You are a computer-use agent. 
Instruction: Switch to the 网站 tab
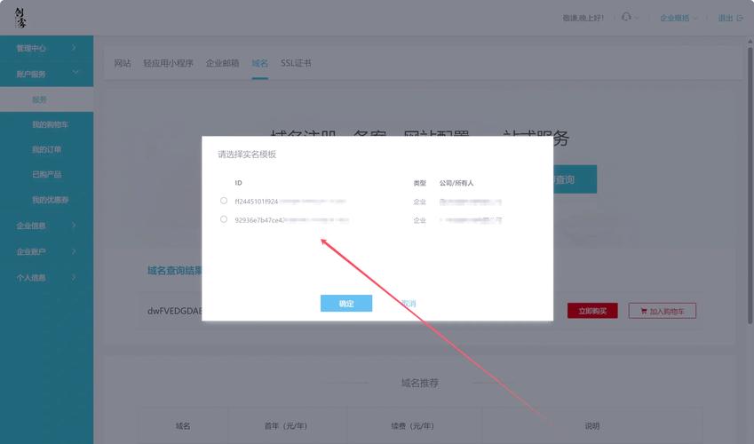coord(123,63)
